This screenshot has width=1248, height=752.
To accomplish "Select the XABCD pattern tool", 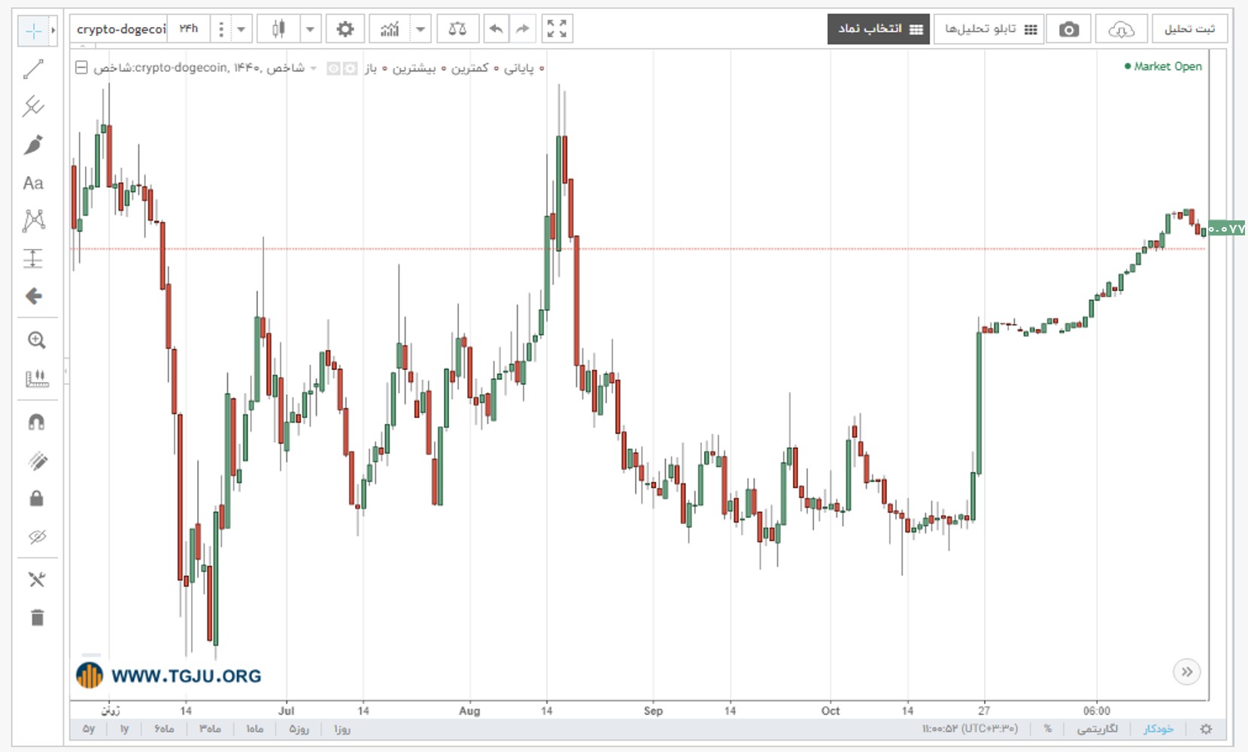I will 33,220.
